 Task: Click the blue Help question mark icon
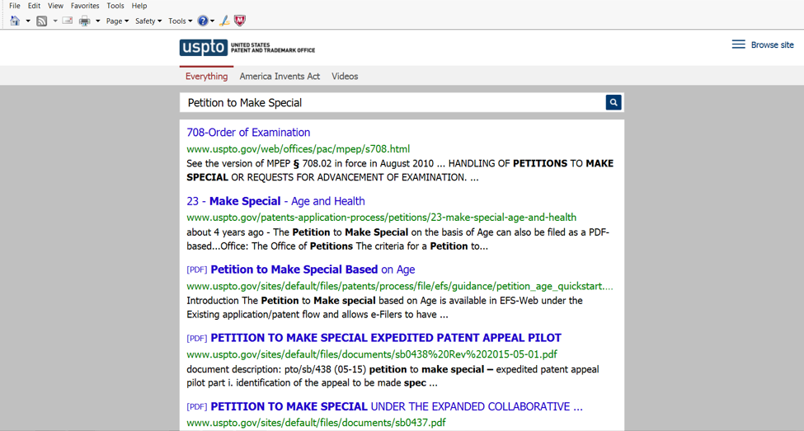[x=203, y=21]
